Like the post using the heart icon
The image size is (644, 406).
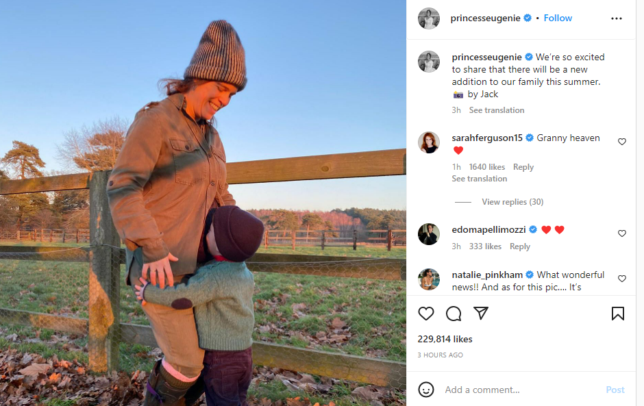tap(426, 314)
